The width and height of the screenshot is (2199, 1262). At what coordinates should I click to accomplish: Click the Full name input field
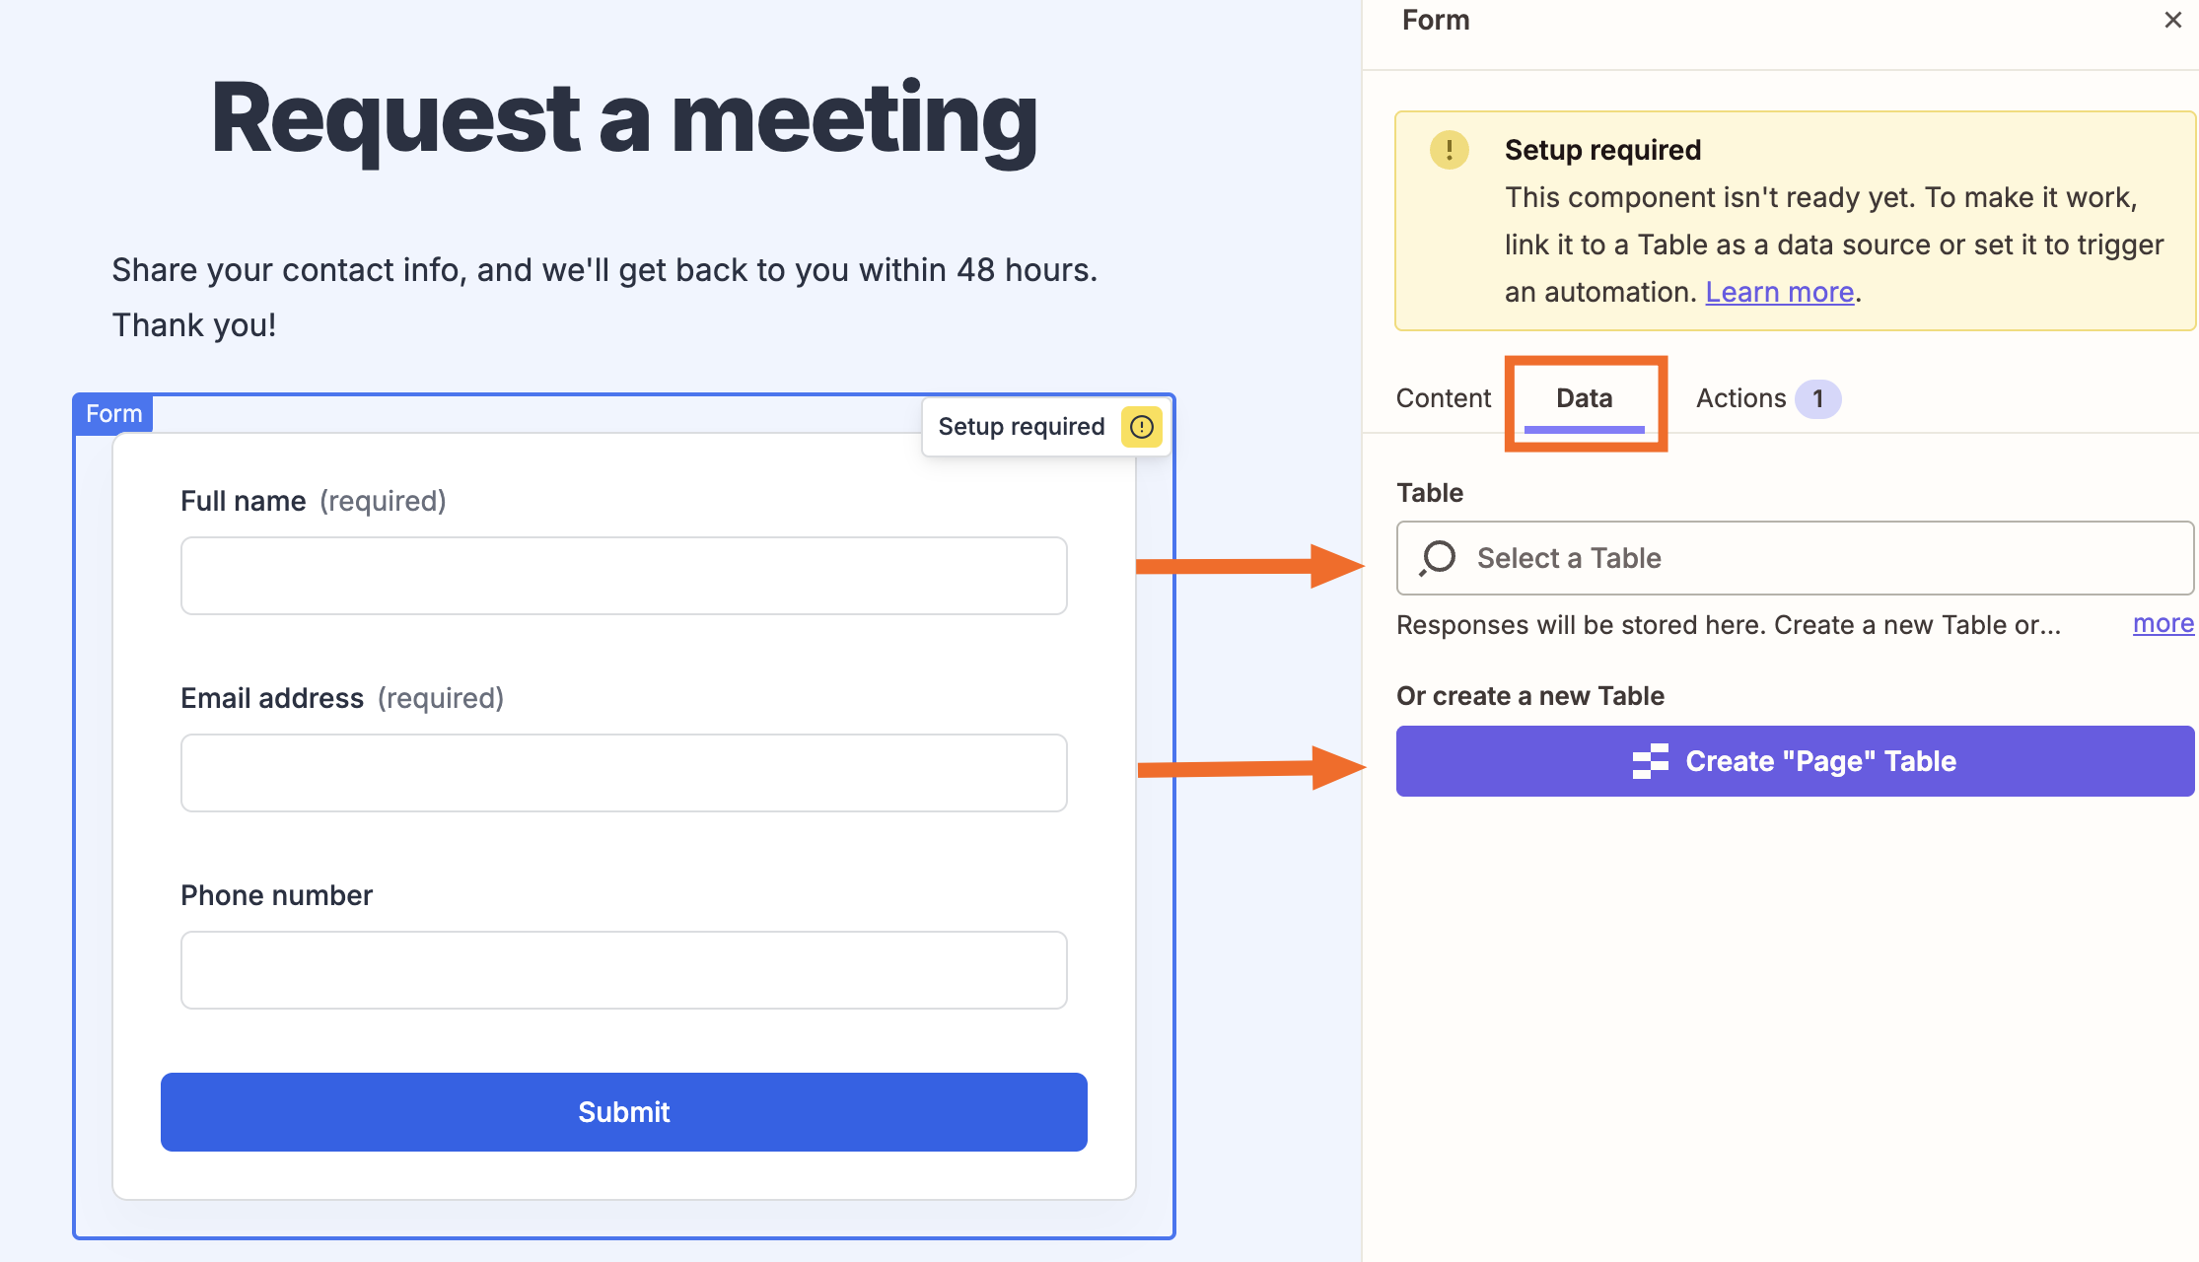[x=623, y=575]
